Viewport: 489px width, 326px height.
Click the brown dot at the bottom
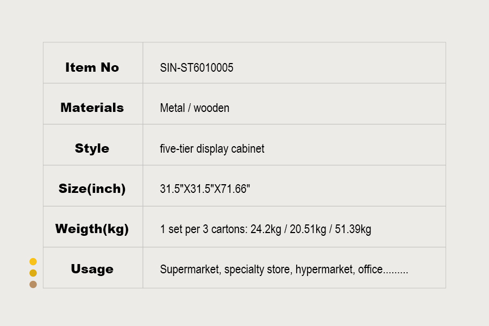point(33,284)
